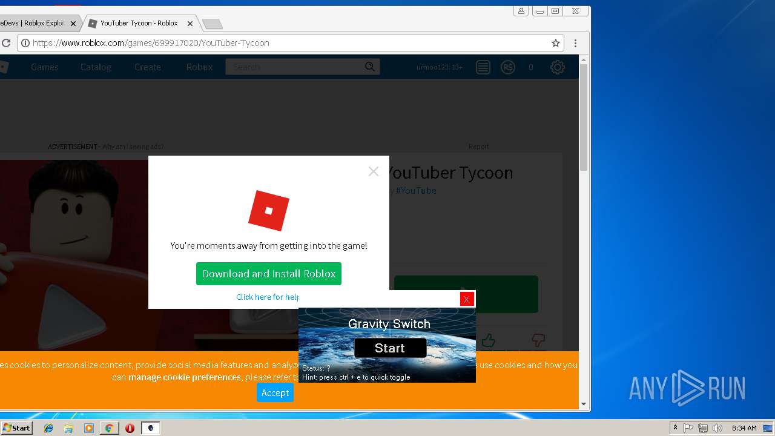Viewport: 775px width, 436px height.
Task: Select the YouTuber Tycoon - Roblox tab
Action: (139, 23)
